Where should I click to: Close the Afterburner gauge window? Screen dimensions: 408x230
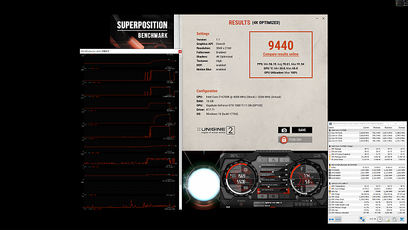319,156
